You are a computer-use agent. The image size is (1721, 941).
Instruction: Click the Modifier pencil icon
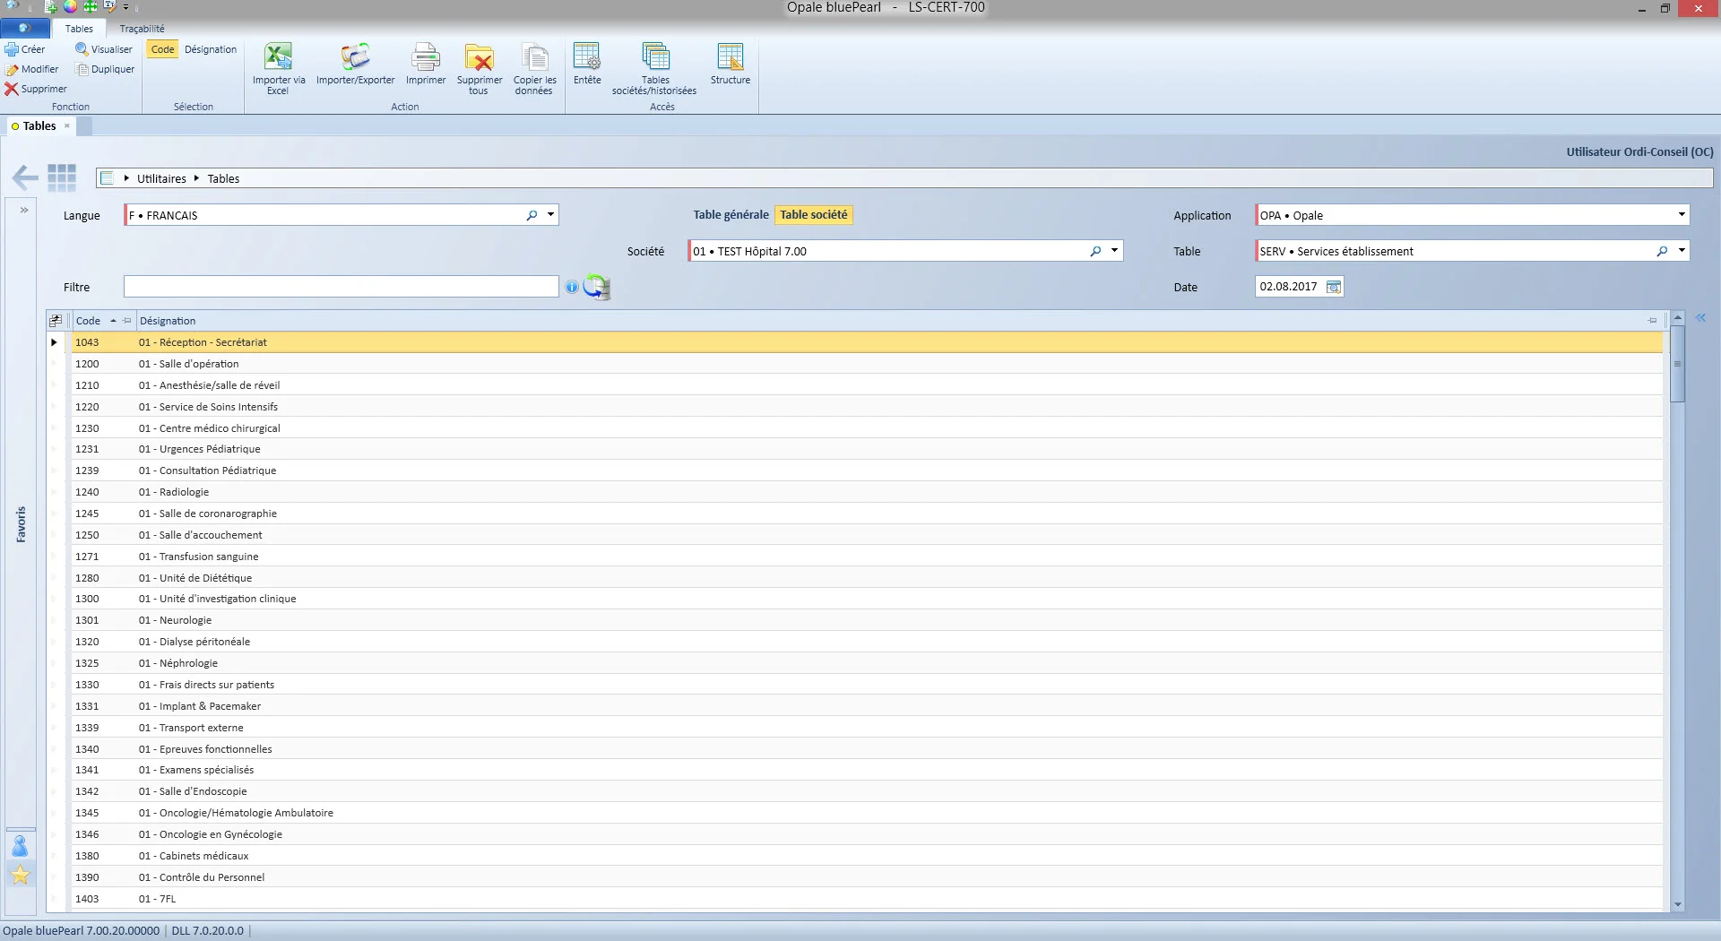(x=12, y=69)
